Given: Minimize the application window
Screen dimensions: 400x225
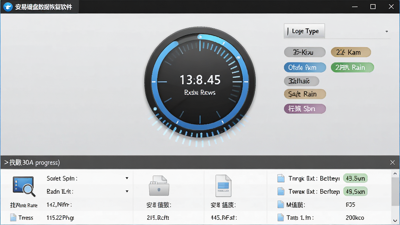Looking at the screenshot, I should [x=355, y=7].
